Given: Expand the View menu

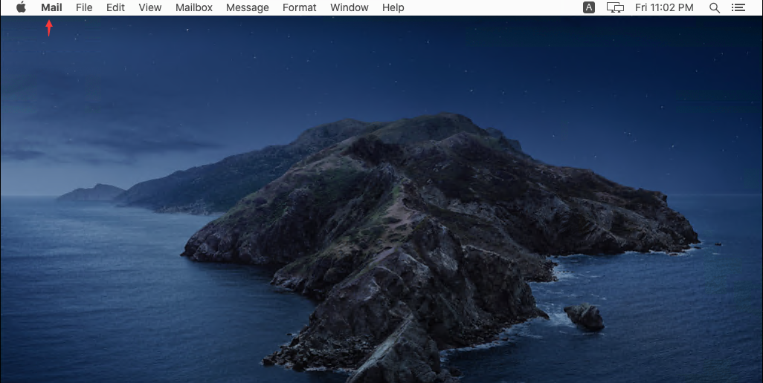Looking at the screenshot, I should (x=150, y=7).
